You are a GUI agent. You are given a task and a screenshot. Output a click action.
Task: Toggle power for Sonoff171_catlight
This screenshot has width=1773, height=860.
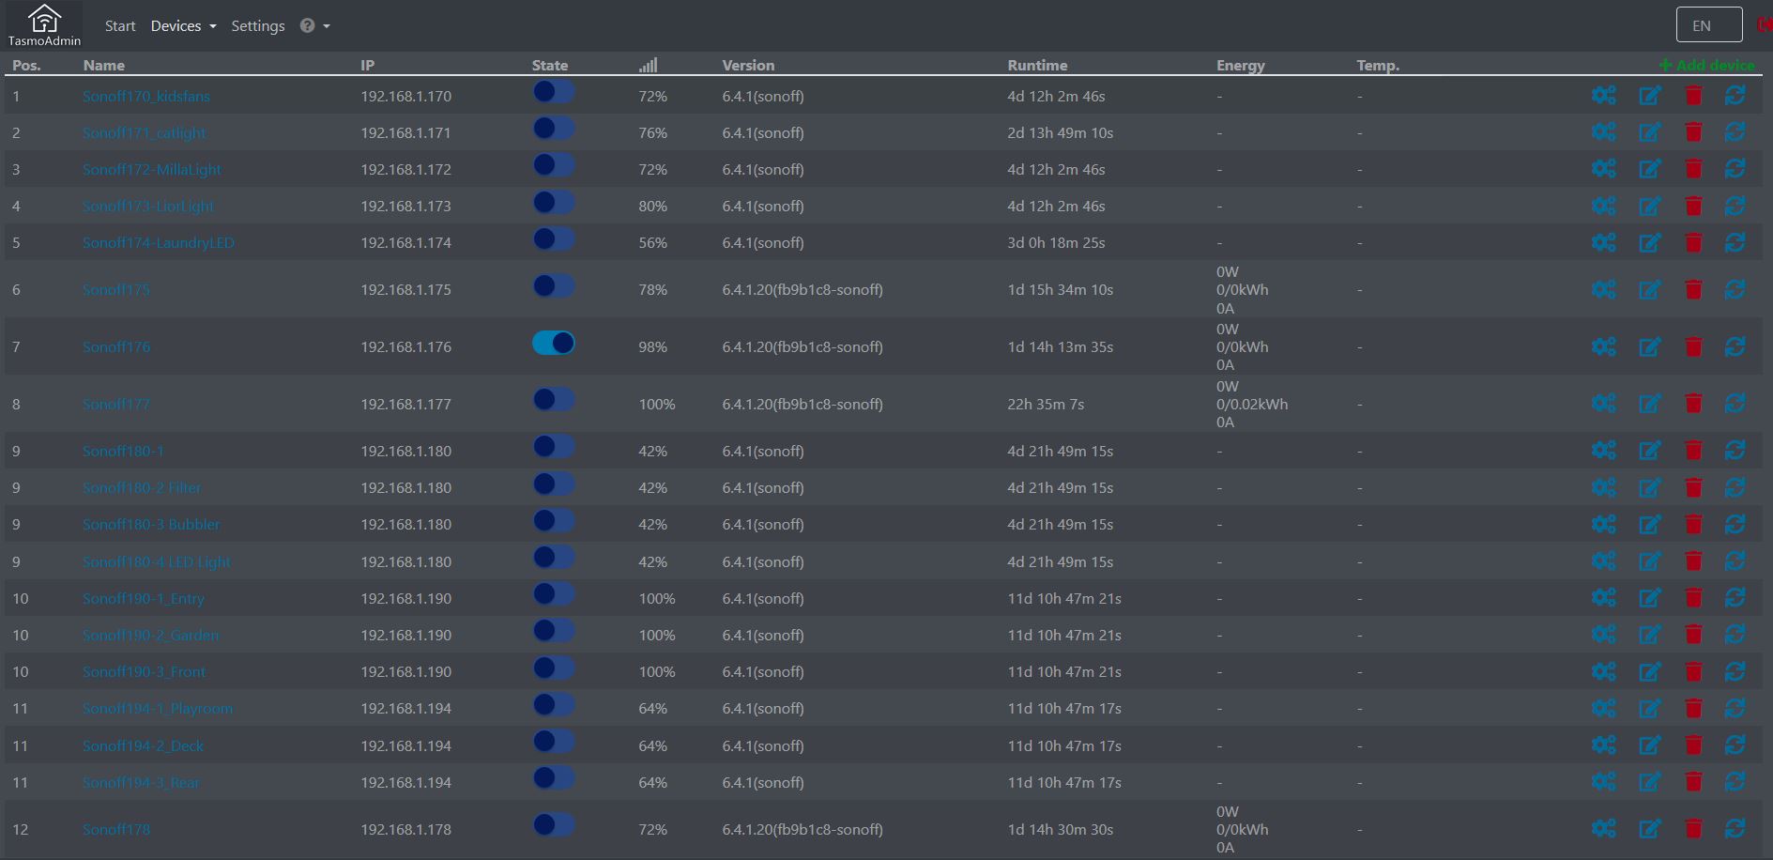(x=554, y=129)
